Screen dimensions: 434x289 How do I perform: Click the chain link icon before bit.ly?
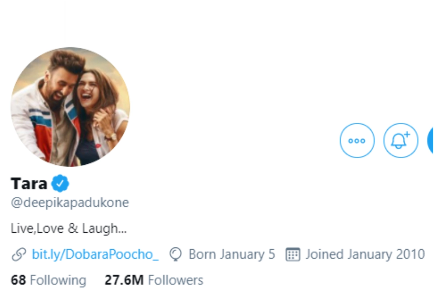(x=18, y=255)
